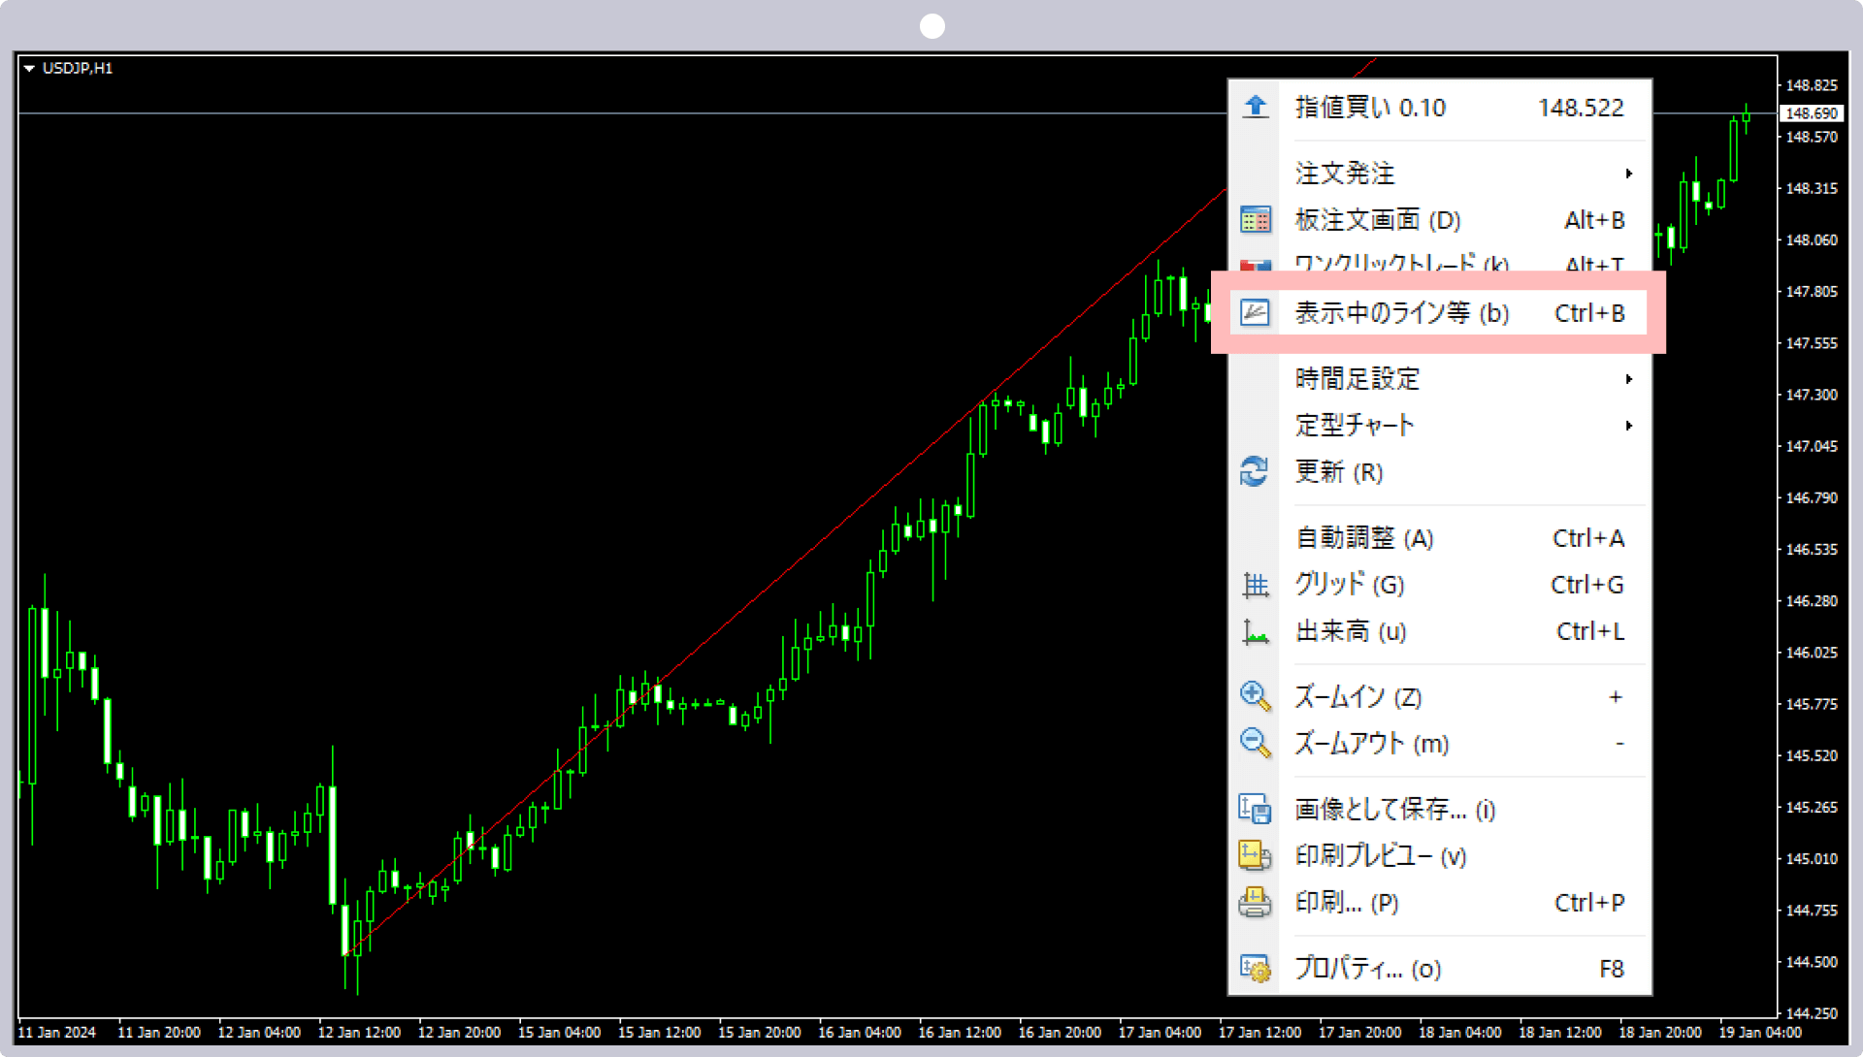Toggle グリッド (G) in context menu
Image resolution: width=1863 pixels, height=1057 pixels.
point(1440,585)
